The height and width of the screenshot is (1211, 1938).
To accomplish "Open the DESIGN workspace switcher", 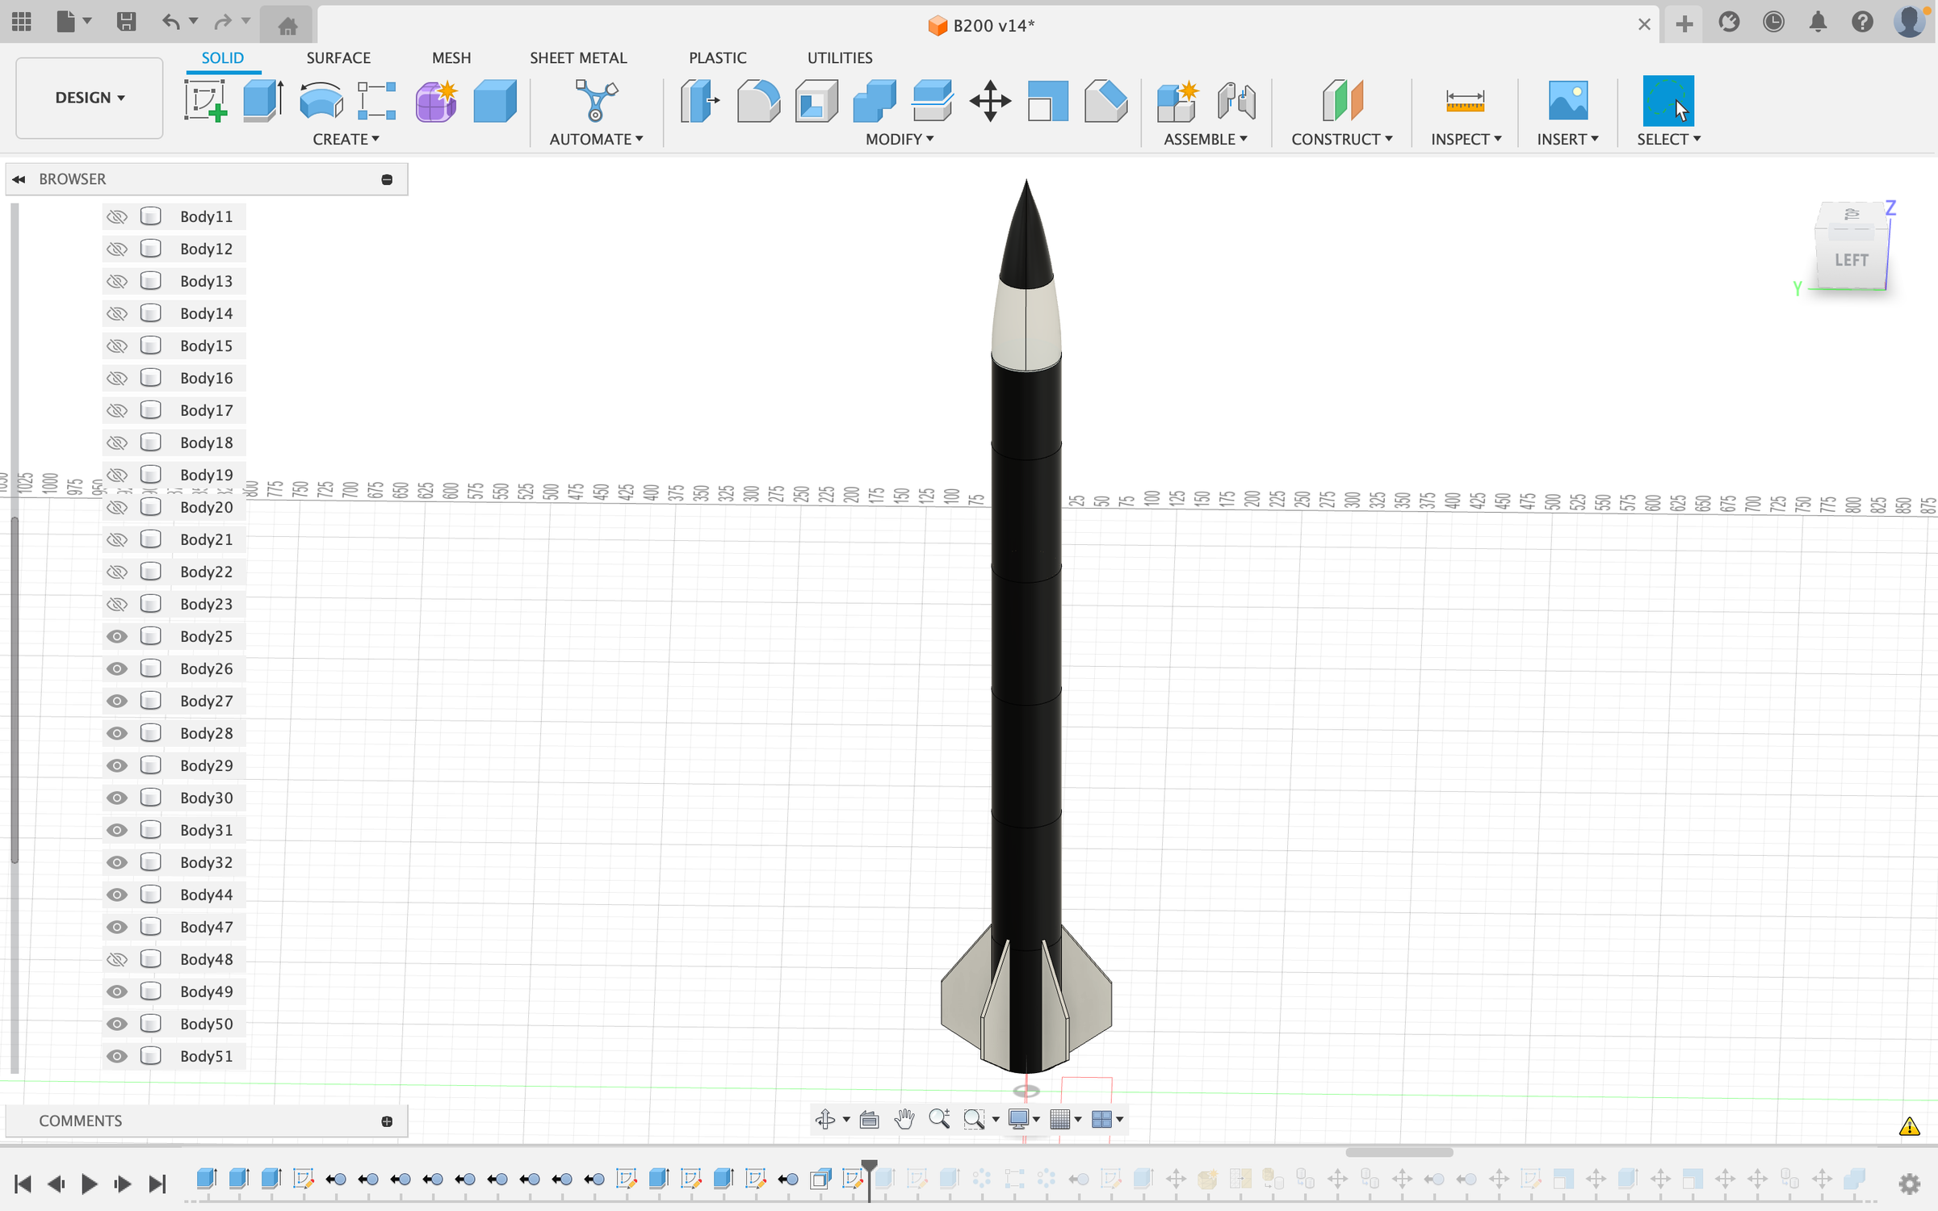I will pos(89,98).
